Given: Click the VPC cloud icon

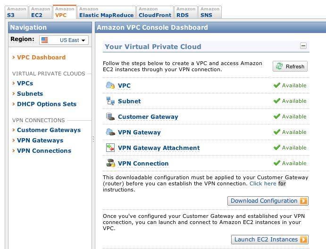Looking at the screenshot, I should coord(110,85).
